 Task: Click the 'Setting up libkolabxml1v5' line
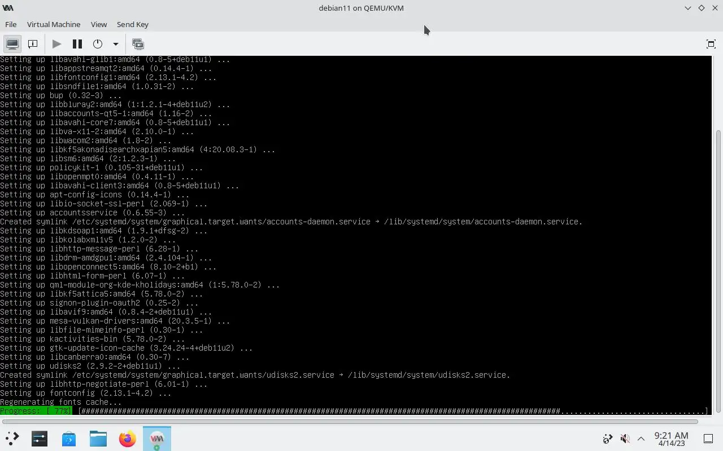[88, 240]
